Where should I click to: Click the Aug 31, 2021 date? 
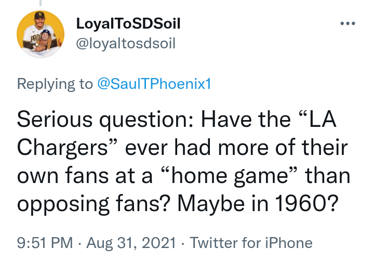pos(131,243)
